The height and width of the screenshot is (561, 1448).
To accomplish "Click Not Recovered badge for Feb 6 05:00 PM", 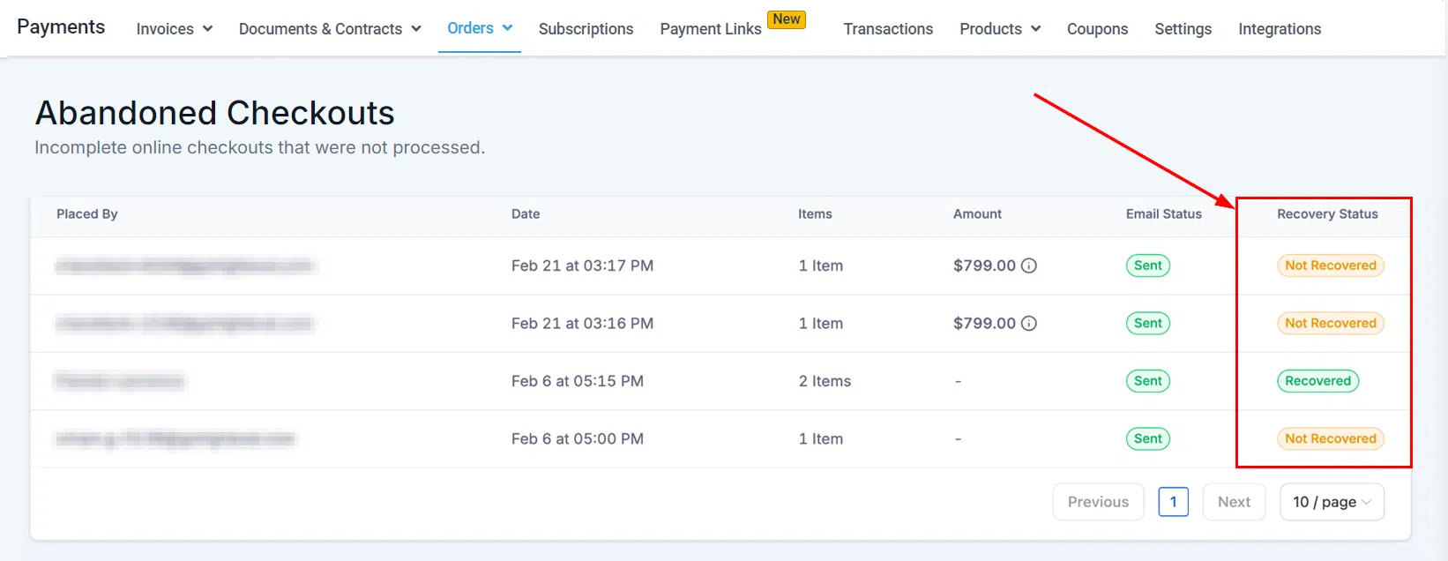I will [x=1331, y=439].
